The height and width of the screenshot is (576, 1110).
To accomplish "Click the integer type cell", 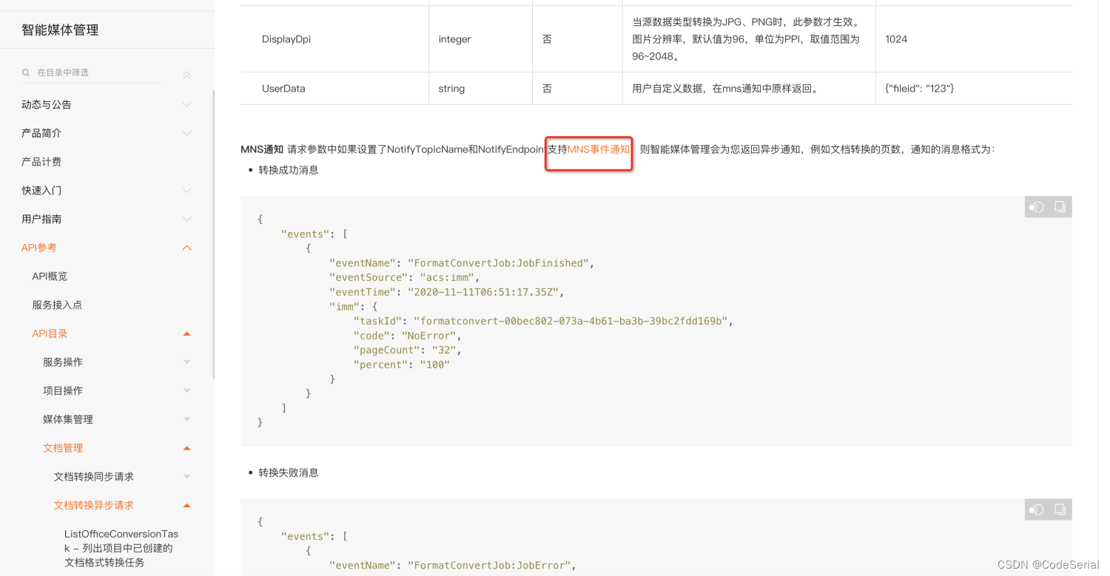I will 454,39.
